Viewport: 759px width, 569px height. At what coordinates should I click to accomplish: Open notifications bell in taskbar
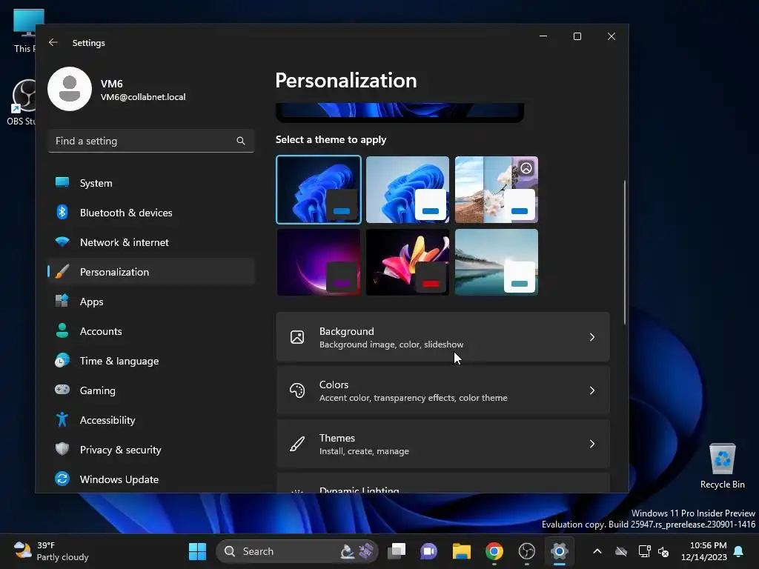coord(739,551)
